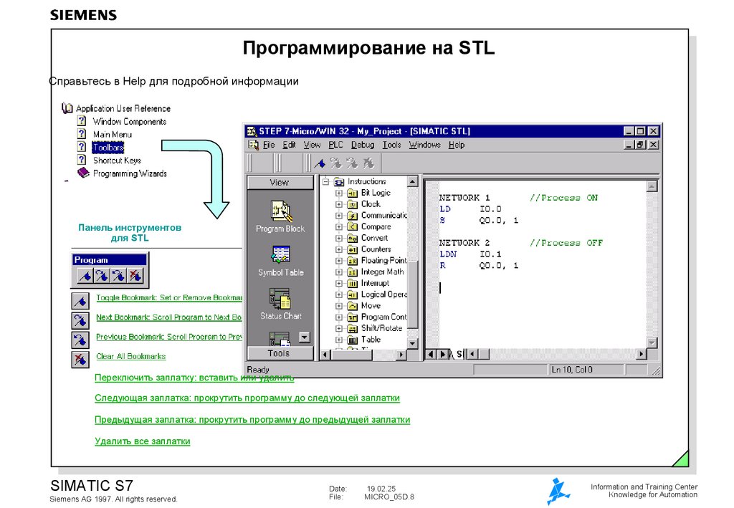Click Previous Bookmark in the Program toolbar panel
Screen dimensions: 734x508
point(118,276)
